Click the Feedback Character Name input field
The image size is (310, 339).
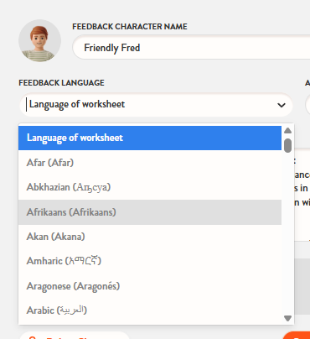(x=191, y=47)
